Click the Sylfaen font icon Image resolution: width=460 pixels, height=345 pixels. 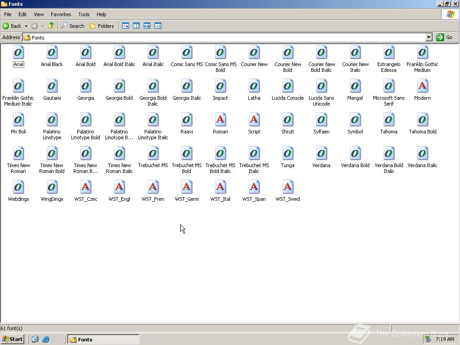click(321, 120)
